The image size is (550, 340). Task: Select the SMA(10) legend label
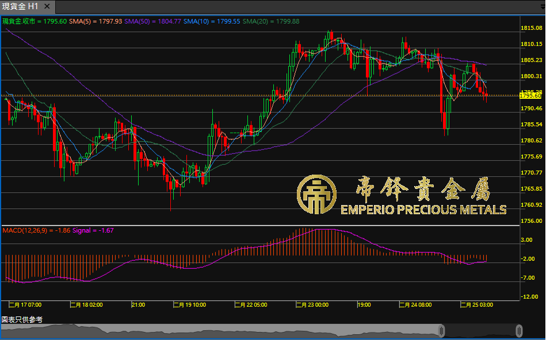click(212, 21)
